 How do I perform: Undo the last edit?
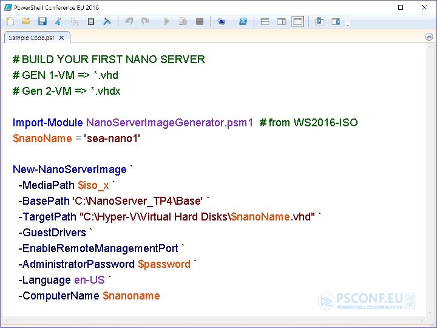pyautogui.click(x=129, y=21)
